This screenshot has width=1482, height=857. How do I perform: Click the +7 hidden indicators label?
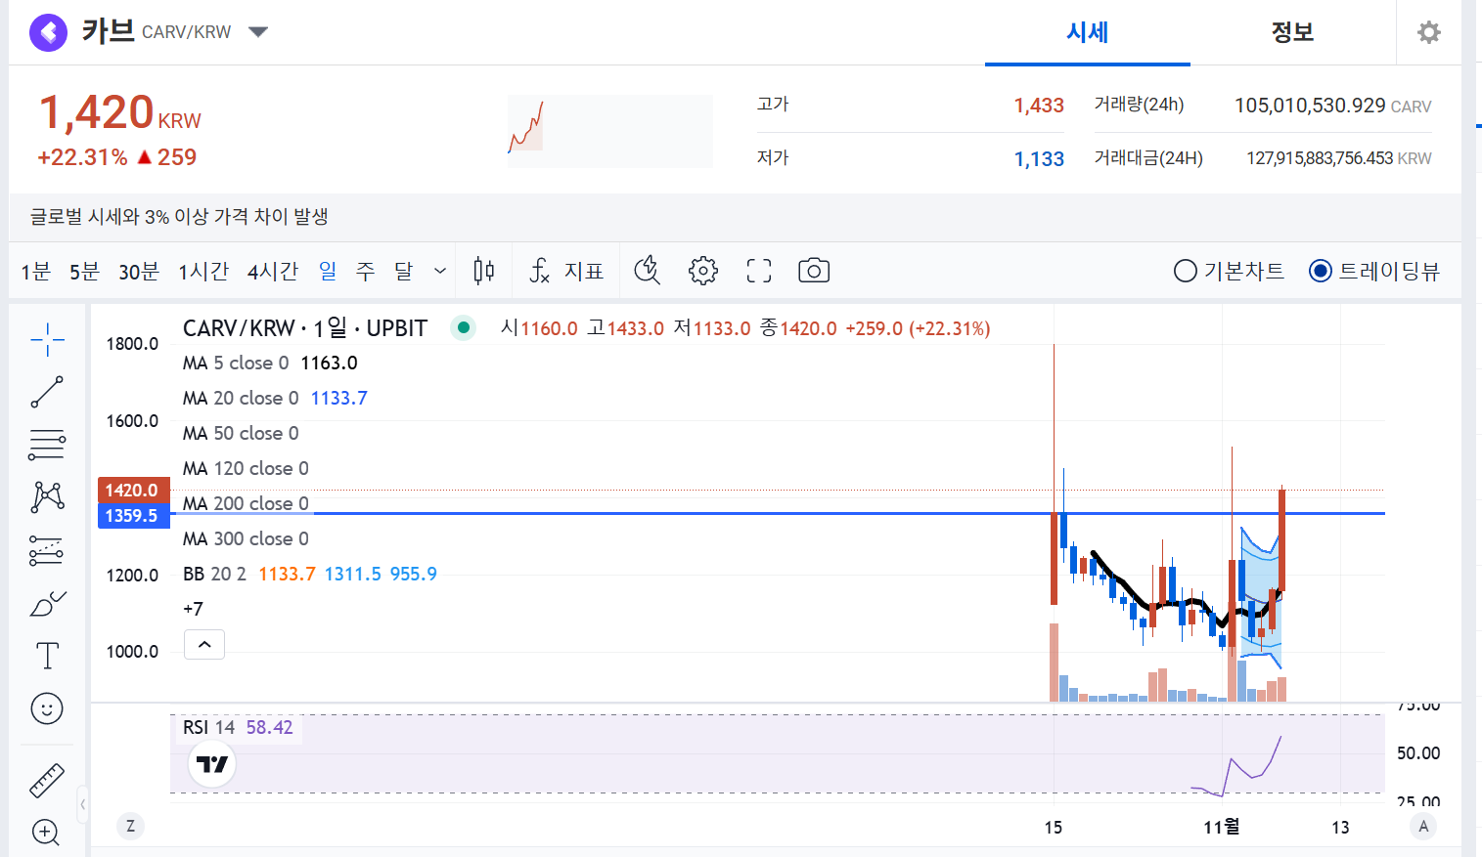[193, 609]
